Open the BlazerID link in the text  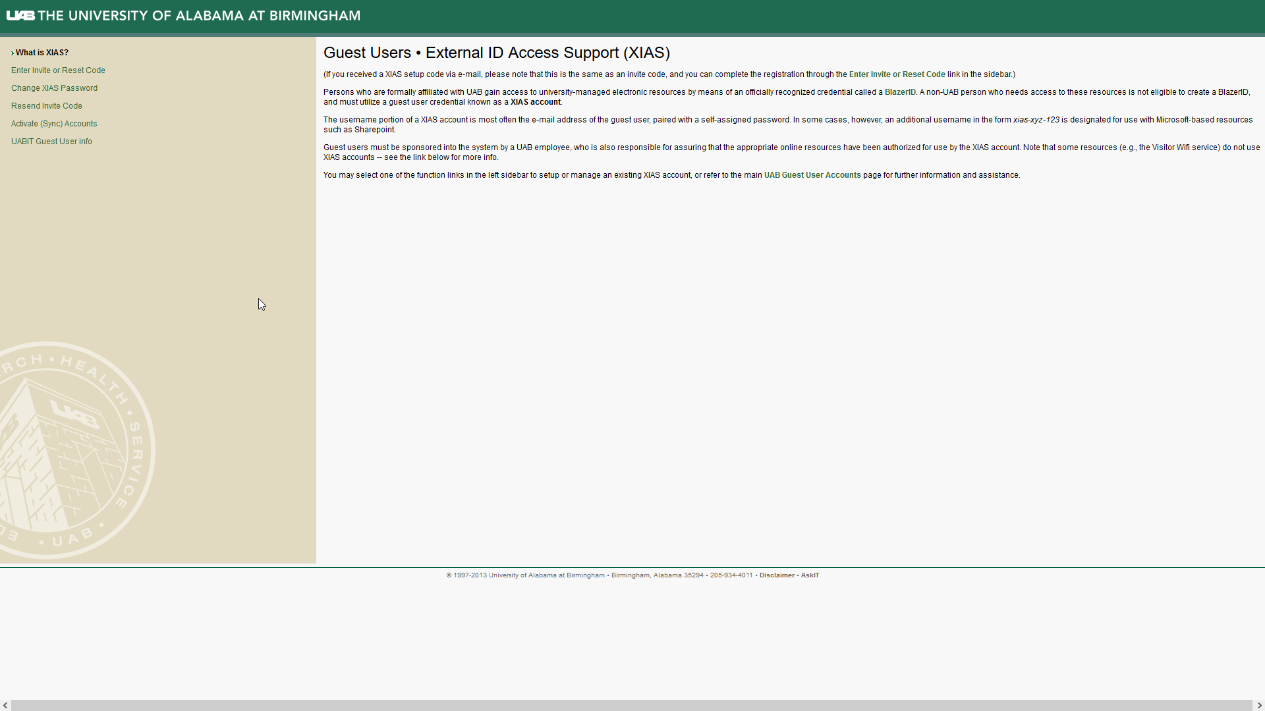pyautogui.click(x=900, y=92)
